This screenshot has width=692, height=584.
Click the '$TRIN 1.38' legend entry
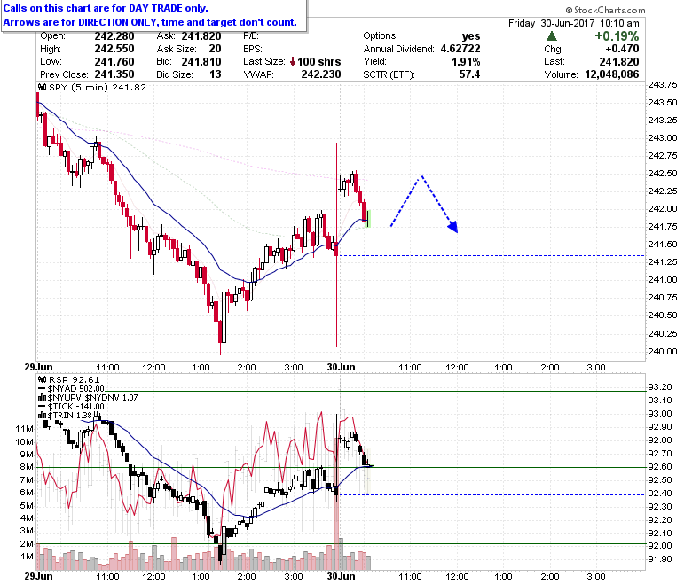click(70, 416)
